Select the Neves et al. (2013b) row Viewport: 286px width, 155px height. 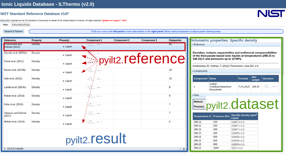(95, 72)
